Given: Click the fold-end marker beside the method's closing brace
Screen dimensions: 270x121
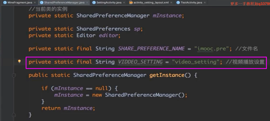Looking at the screenshot, I should (14, 115).
